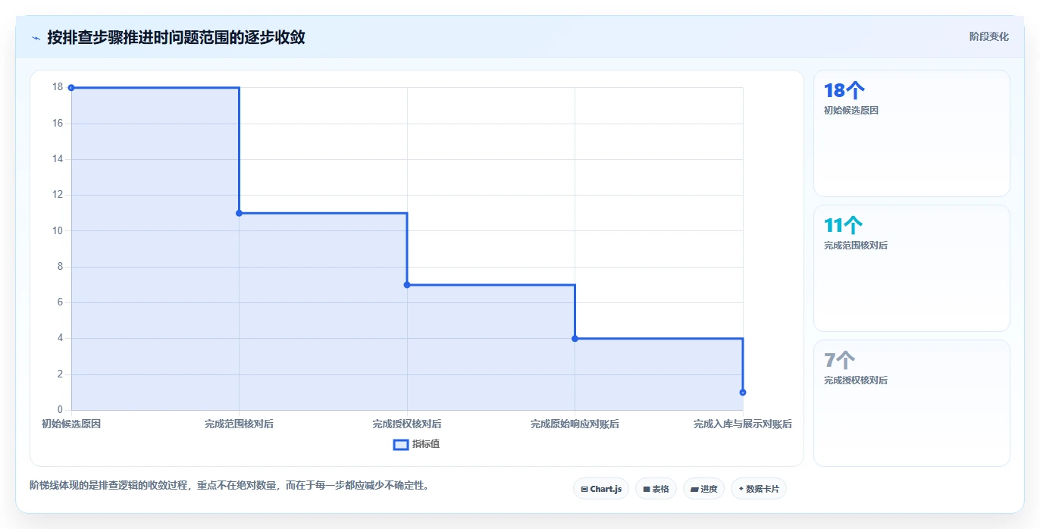This screenshot has width=1040, height=529.
Task: Click the x-axis label 完成原始响应对账后
Action: coord(575,424)
